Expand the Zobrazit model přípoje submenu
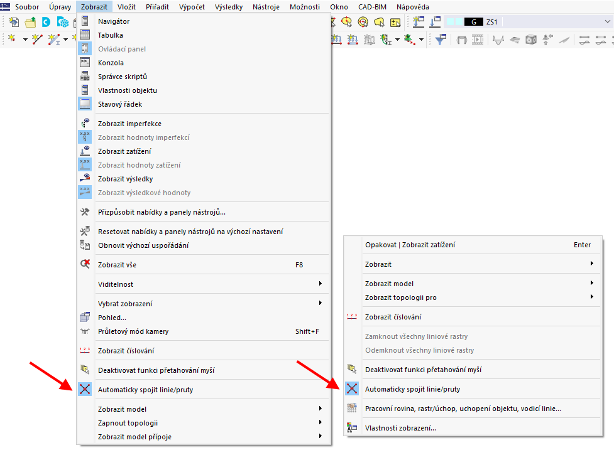The image size is (614, 460). pyautogui.click(x=202, y=437)
